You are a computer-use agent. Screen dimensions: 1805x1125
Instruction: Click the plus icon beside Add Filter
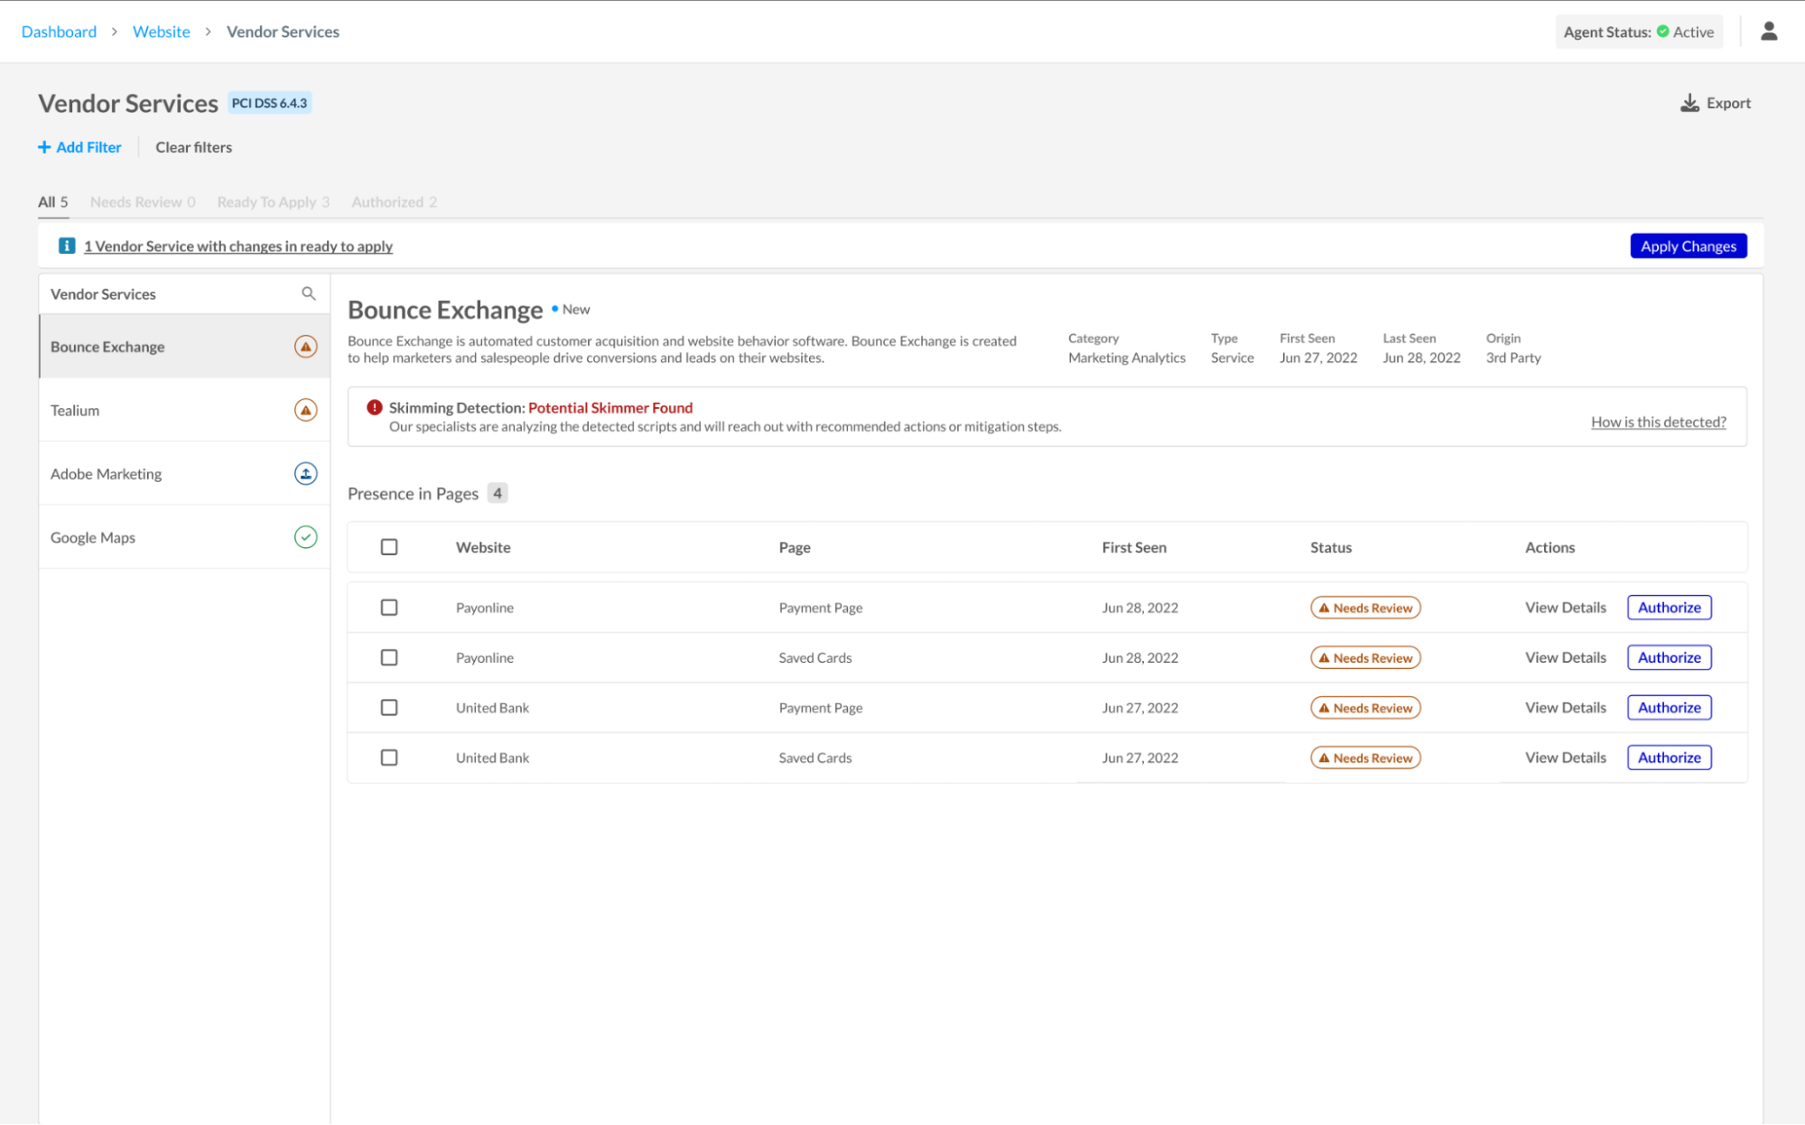tap(43, 146)
